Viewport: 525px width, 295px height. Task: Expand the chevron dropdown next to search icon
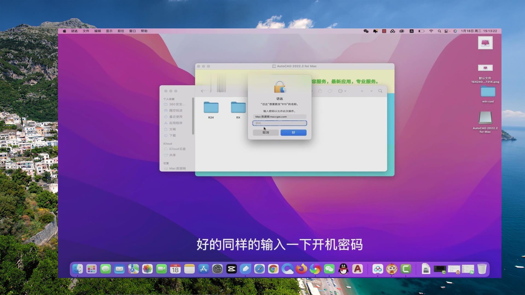[x=371, y=91]
